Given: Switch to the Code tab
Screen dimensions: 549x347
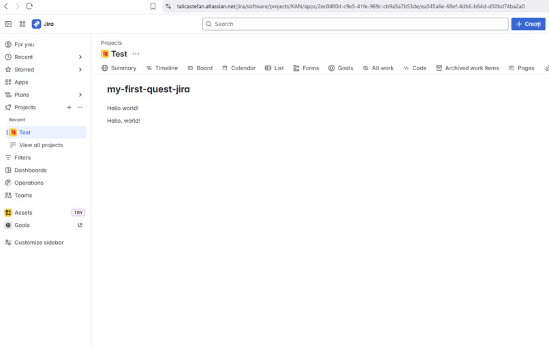Looking at the screenshot, I should tap(415, 68).
